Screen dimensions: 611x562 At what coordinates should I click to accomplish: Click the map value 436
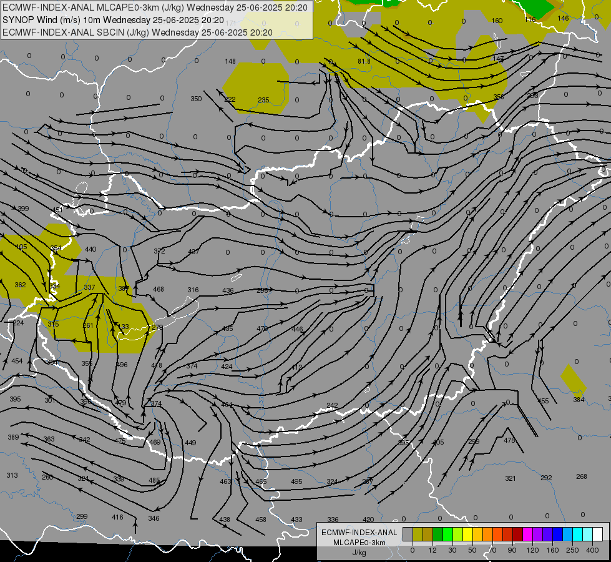click(x=228, y=290)
